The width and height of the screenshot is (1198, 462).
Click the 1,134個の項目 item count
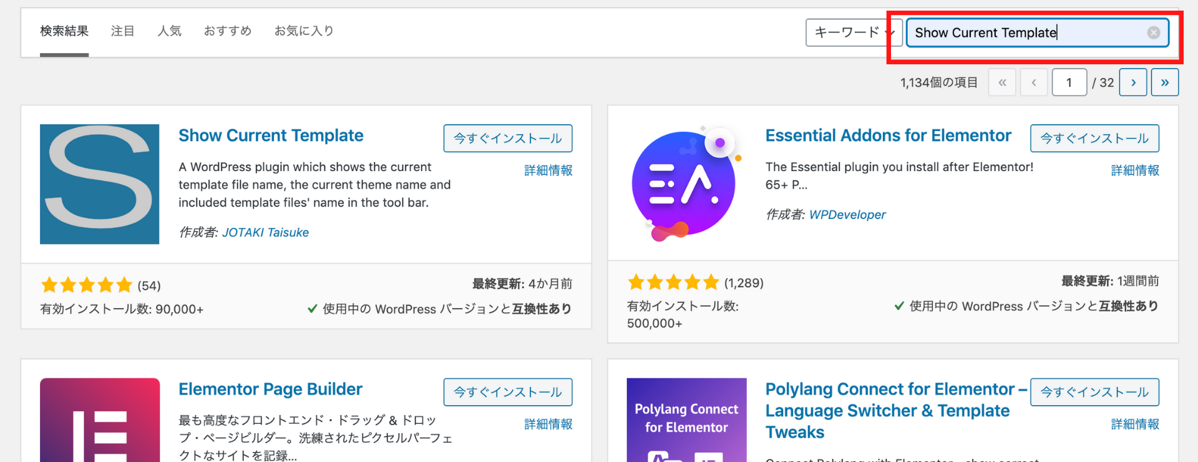point(939,82)
